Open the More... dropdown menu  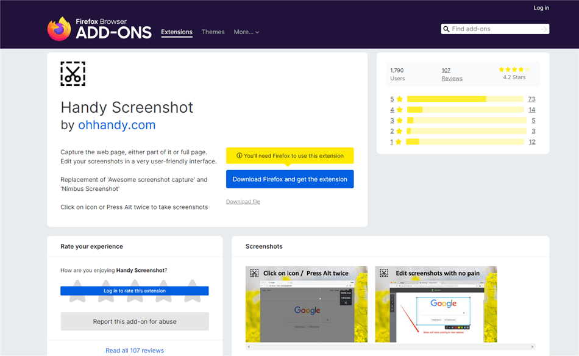(246, 32)
